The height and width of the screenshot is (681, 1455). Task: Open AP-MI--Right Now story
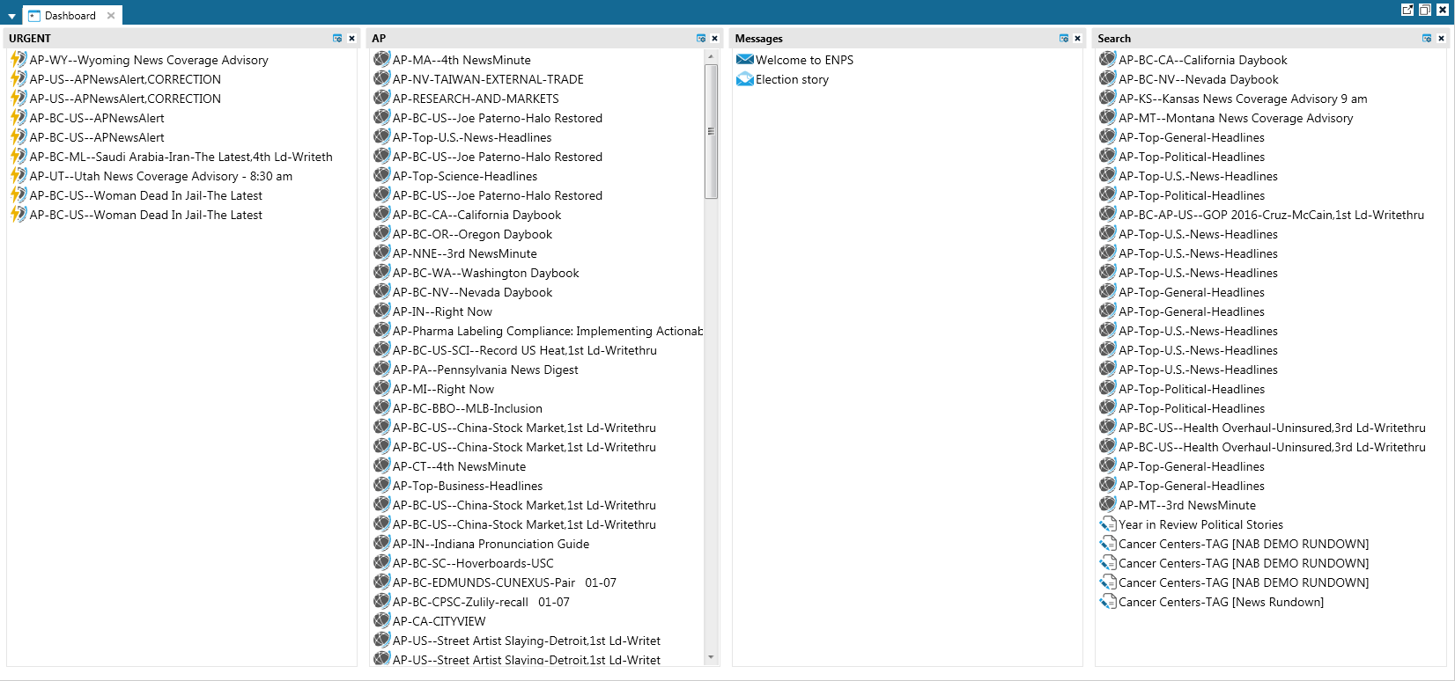(x=443, y=389)
